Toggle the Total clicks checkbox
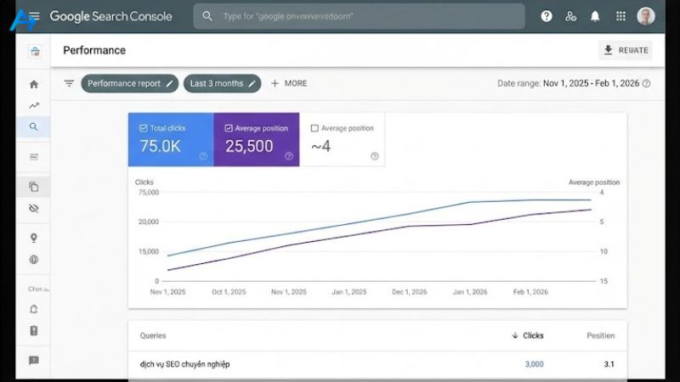 [143, 128]
